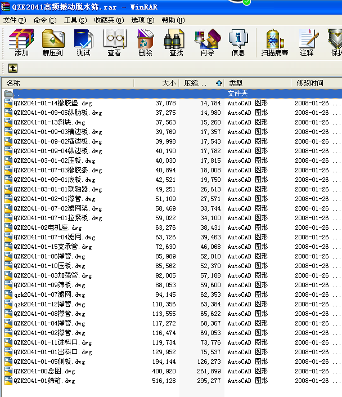Select icon of QZK2041-01-14橡胶垫.dwg
The height and width of the screenshot is (397, 342).
(x=8, y=103)
